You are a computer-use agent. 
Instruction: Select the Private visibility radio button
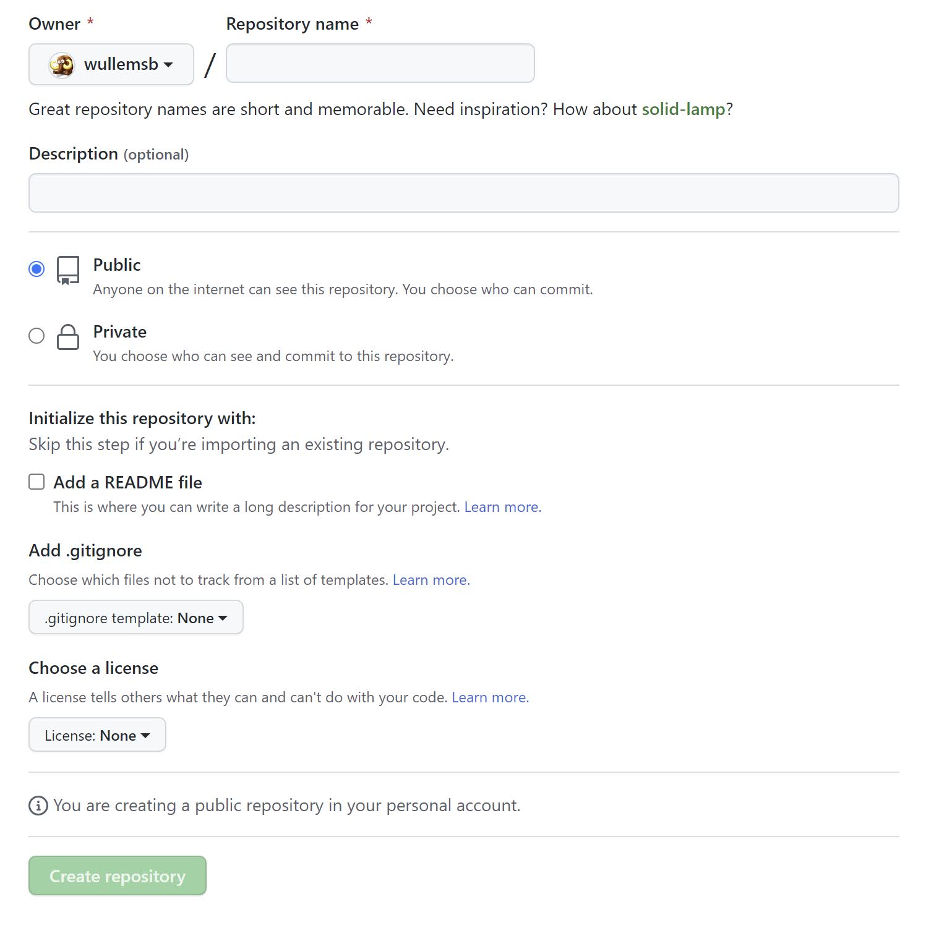[x=36, y=336]
